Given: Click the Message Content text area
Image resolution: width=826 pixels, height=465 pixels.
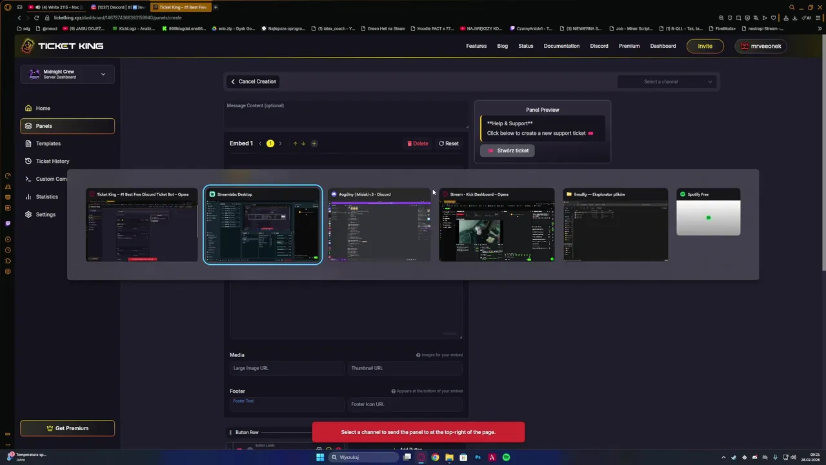Looking at the screenshot, I should point(347,114).
